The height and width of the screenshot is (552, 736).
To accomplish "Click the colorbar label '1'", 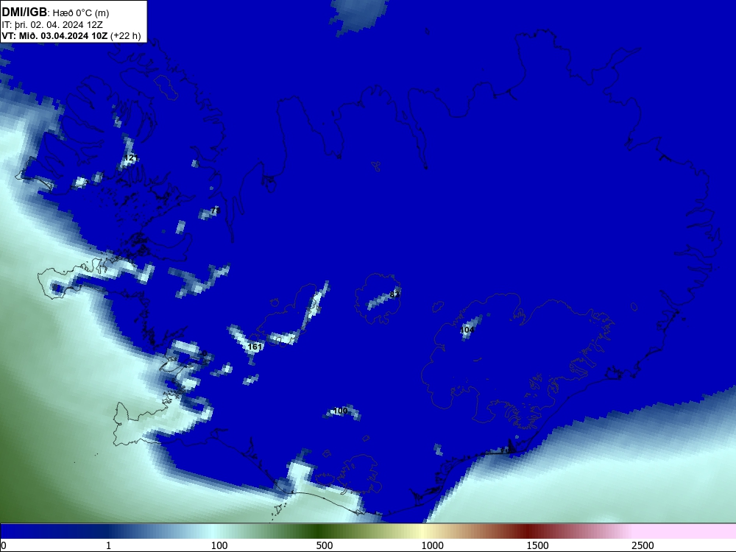I will [108, 545].
